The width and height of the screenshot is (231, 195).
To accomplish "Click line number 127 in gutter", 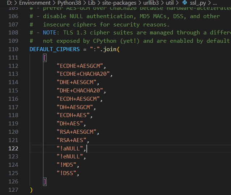I will point(13,190).
